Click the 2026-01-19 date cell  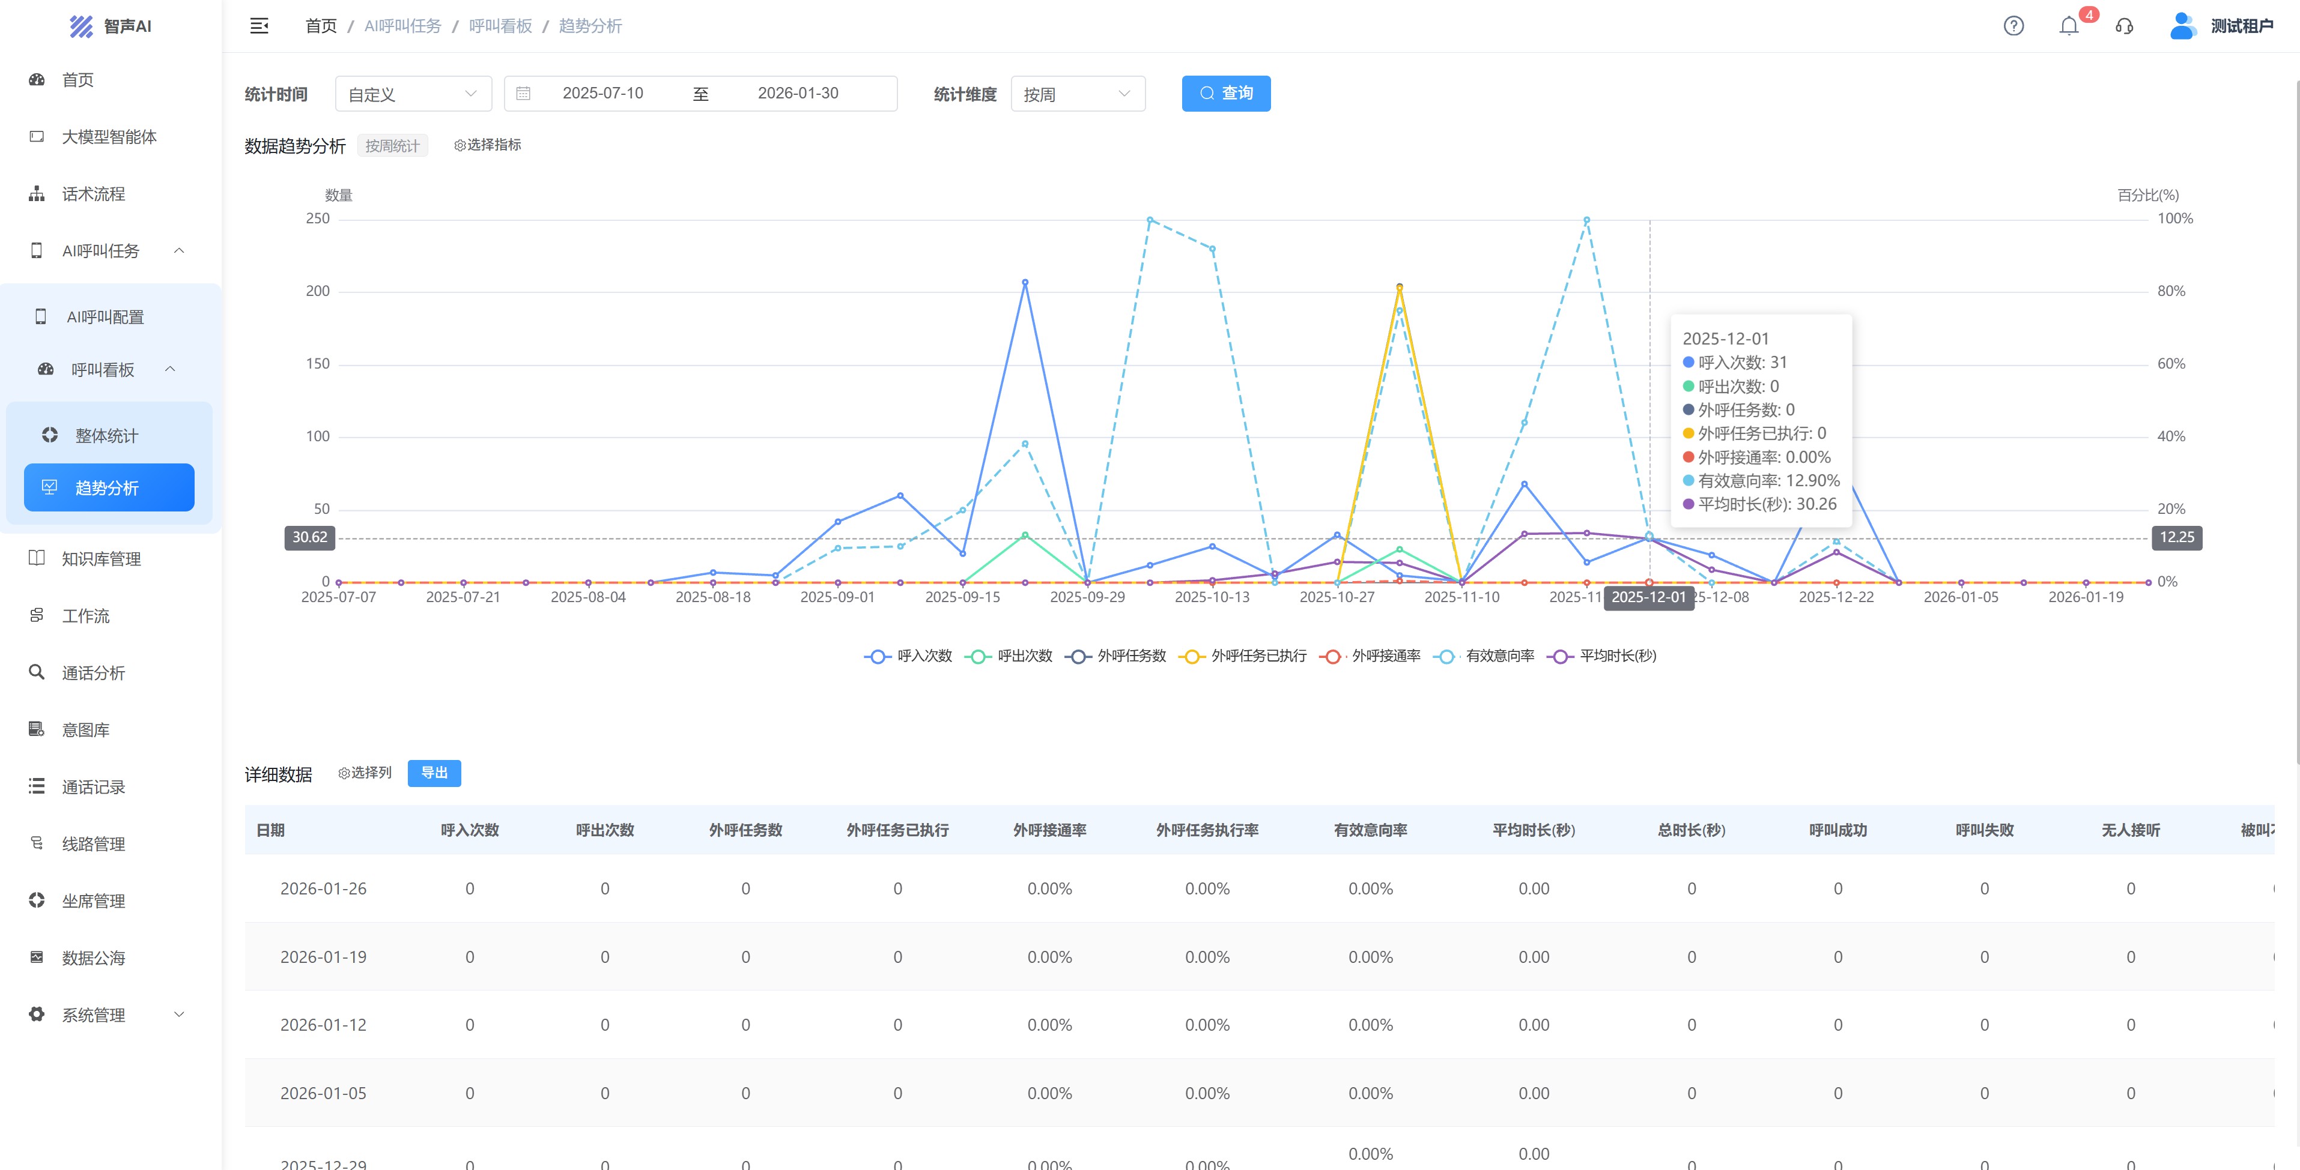[x=323, y=957]
